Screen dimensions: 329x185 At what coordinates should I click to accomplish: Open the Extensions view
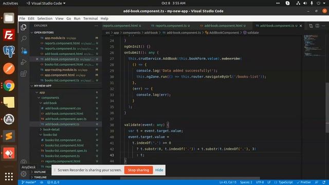point(24,73)
